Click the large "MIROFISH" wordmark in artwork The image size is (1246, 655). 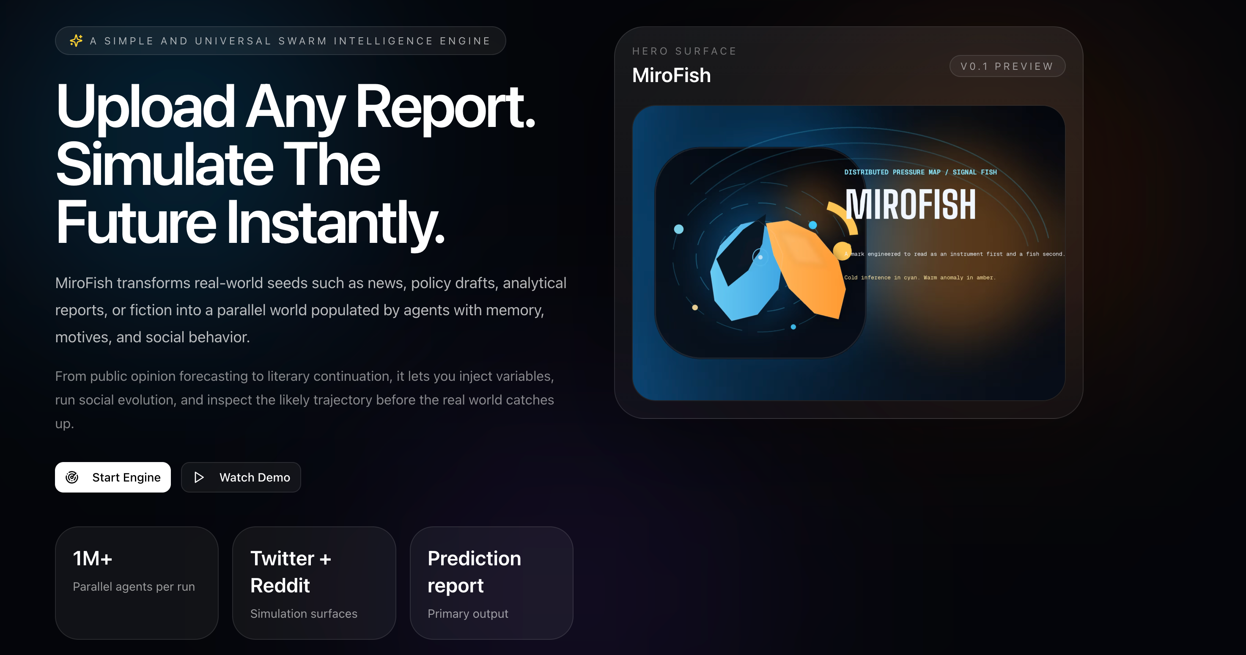(x=911, y=205)
